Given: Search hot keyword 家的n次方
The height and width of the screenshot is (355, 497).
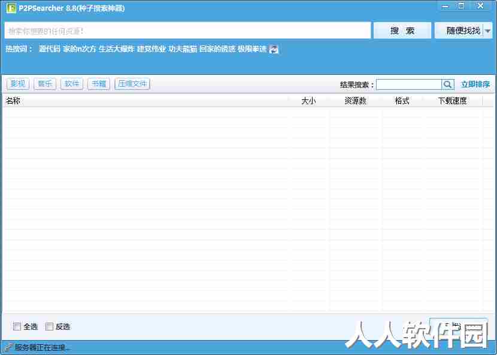Looking at the screenshot, I should (79, 49).
